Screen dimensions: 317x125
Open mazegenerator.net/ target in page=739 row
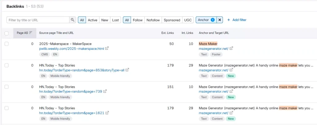(214, 92)
